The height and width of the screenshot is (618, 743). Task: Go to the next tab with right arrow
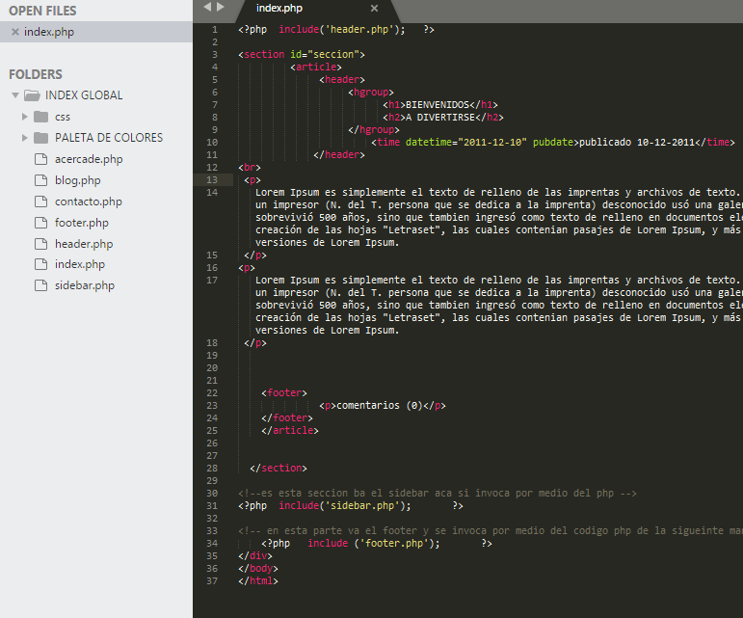pos(221,7)
